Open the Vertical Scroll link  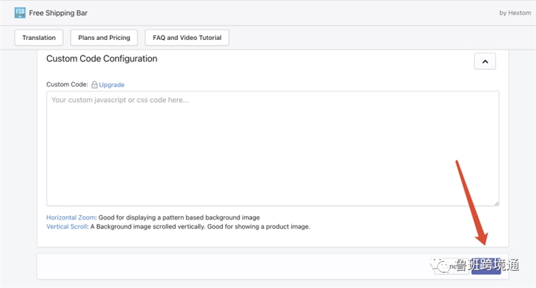click(66, 227)
